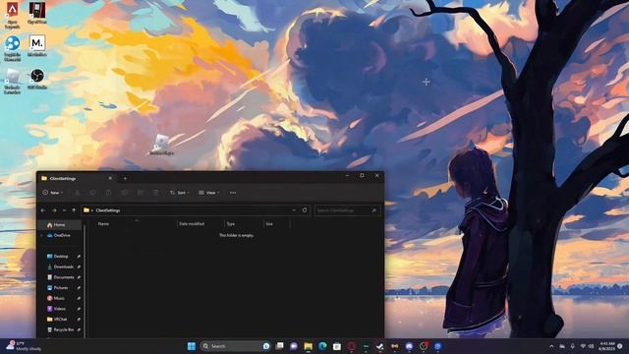Close the ClientSettings tab
629x354 pixels.
[x=110, y=178]
